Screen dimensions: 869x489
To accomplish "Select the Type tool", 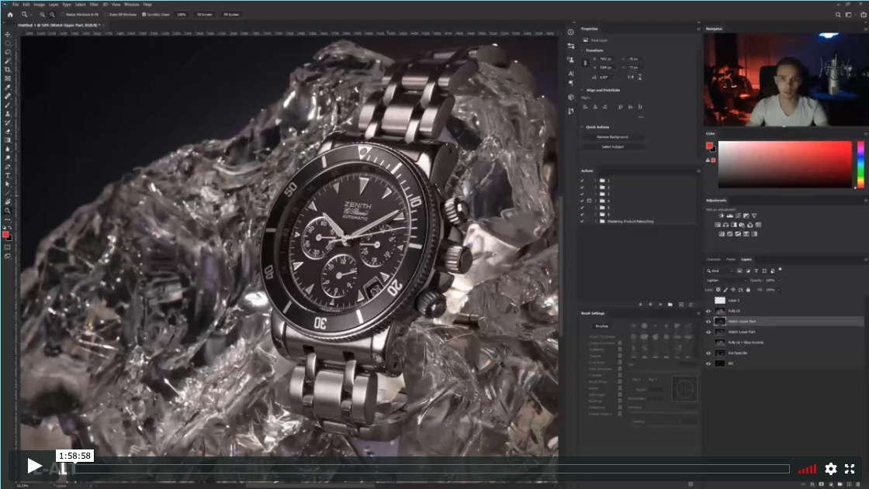I will pos(8,176).
